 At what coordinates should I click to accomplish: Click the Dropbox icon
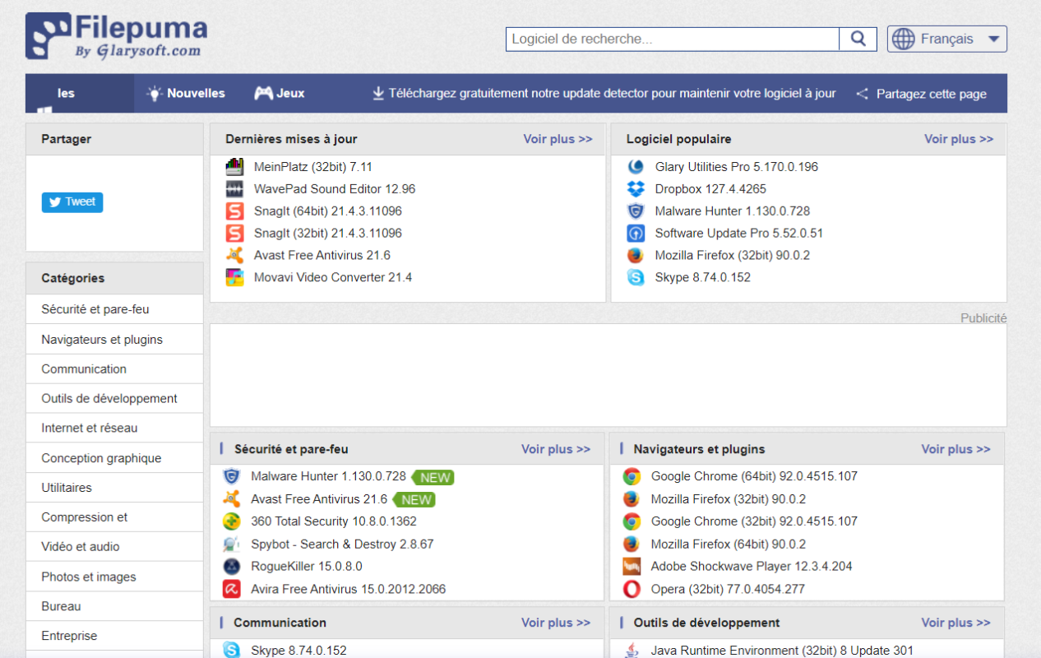click(x=636, y=189)
